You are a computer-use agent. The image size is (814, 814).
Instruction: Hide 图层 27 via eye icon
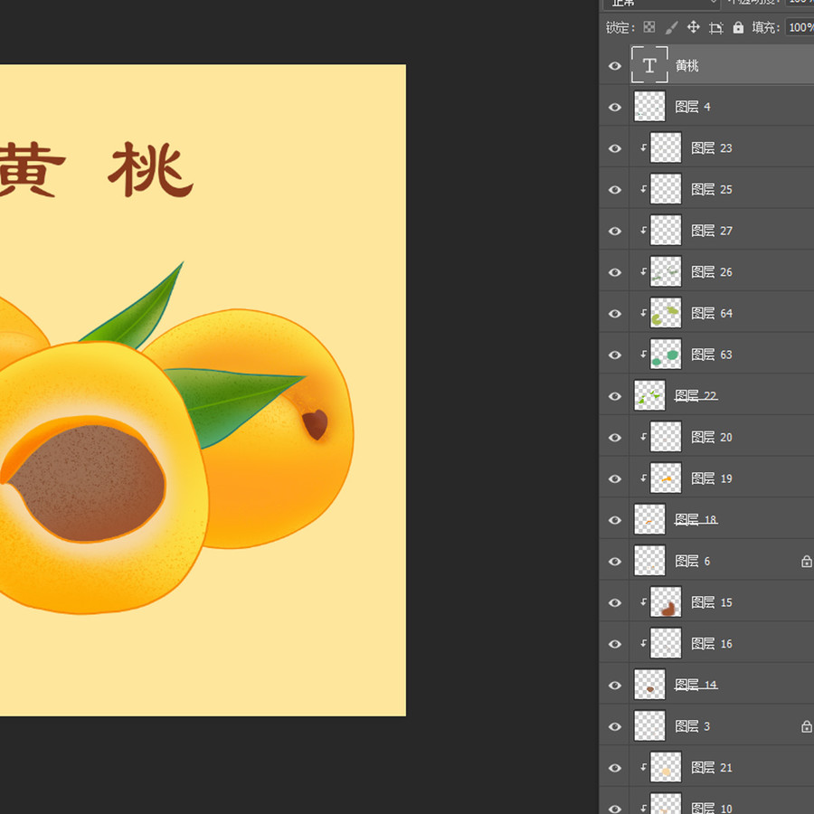click(x=615, y=231)
